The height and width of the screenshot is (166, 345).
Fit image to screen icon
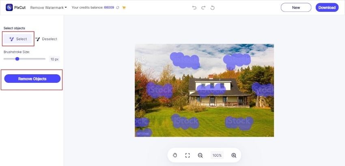[x=188, y=155]
